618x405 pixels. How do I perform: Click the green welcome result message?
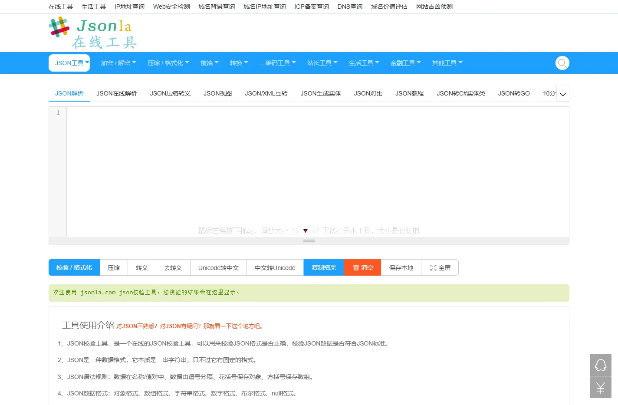pos(309,293)
